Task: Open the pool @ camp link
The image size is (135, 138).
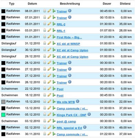Action: pos(66,121)
